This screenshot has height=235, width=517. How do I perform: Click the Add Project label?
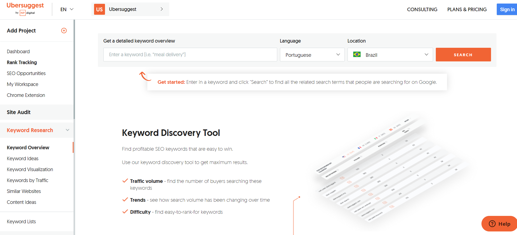pos(21,31)
